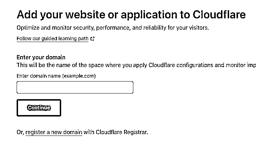Click the 'This will be the name' description text
This screenshot has width=256, height=144.
pyautogui.click(x=136, y=65)
